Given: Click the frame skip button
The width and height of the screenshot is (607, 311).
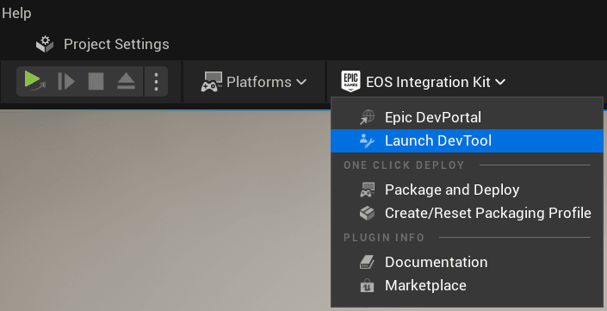Looking at the screenshot, I should [x=66, y=82].
